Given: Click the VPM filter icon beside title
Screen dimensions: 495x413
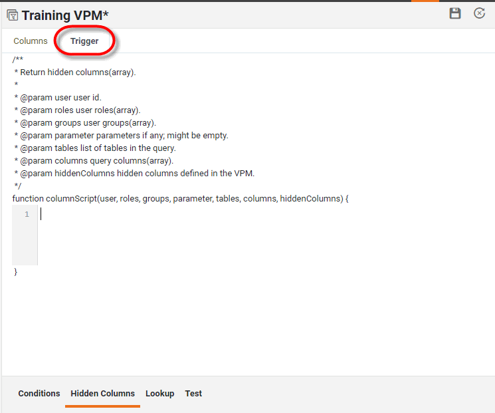Looking at the screenshot, I should point(12,15).
